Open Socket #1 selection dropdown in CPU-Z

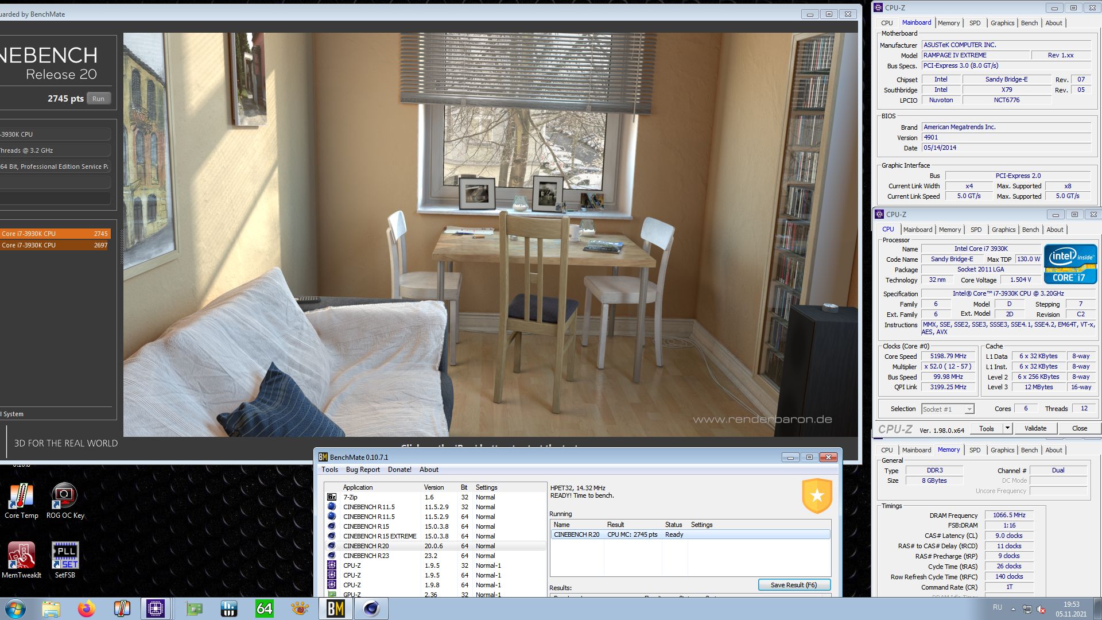click(x=948, y=409)
